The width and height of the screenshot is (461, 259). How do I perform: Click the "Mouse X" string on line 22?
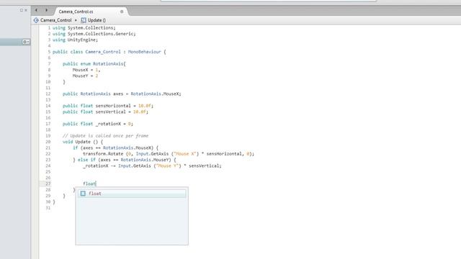coord(186,154)
